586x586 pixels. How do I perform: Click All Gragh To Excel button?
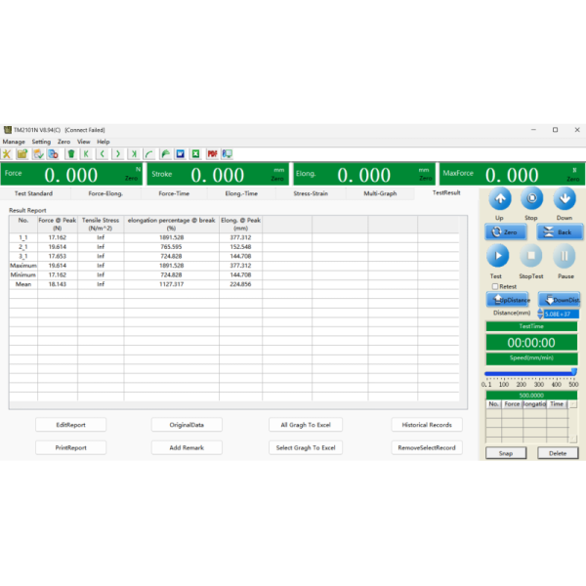tap(306, 425)
